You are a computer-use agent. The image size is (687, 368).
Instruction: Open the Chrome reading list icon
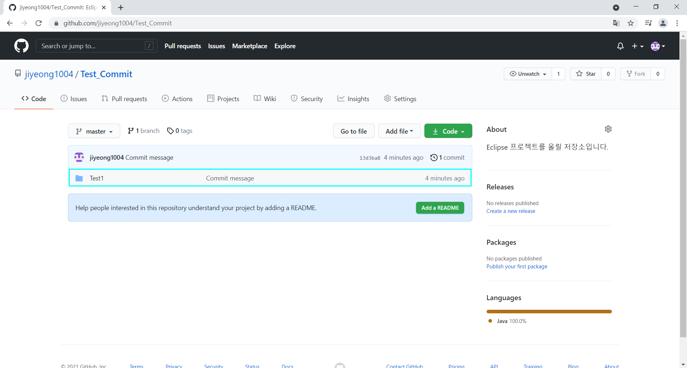(x=648, y=23)
